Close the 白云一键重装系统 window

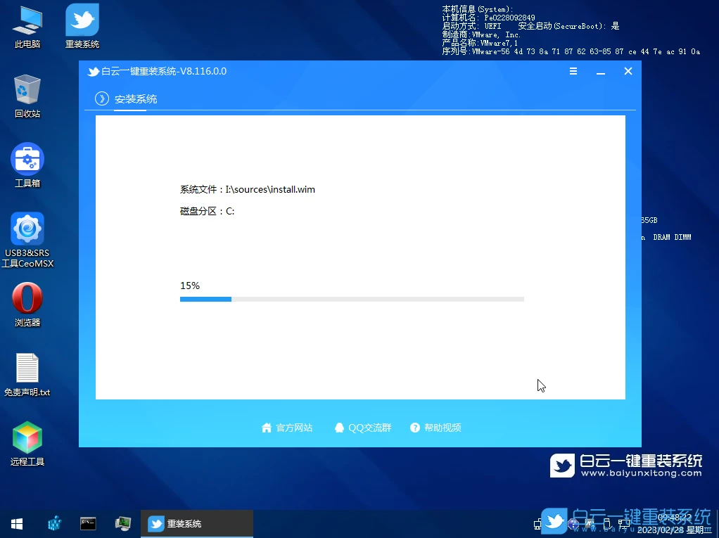pos(628,72)
